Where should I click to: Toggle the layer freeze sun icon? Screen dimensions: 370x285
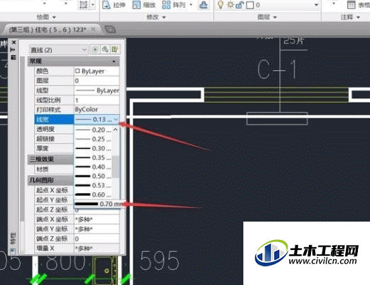coord(230,5)
